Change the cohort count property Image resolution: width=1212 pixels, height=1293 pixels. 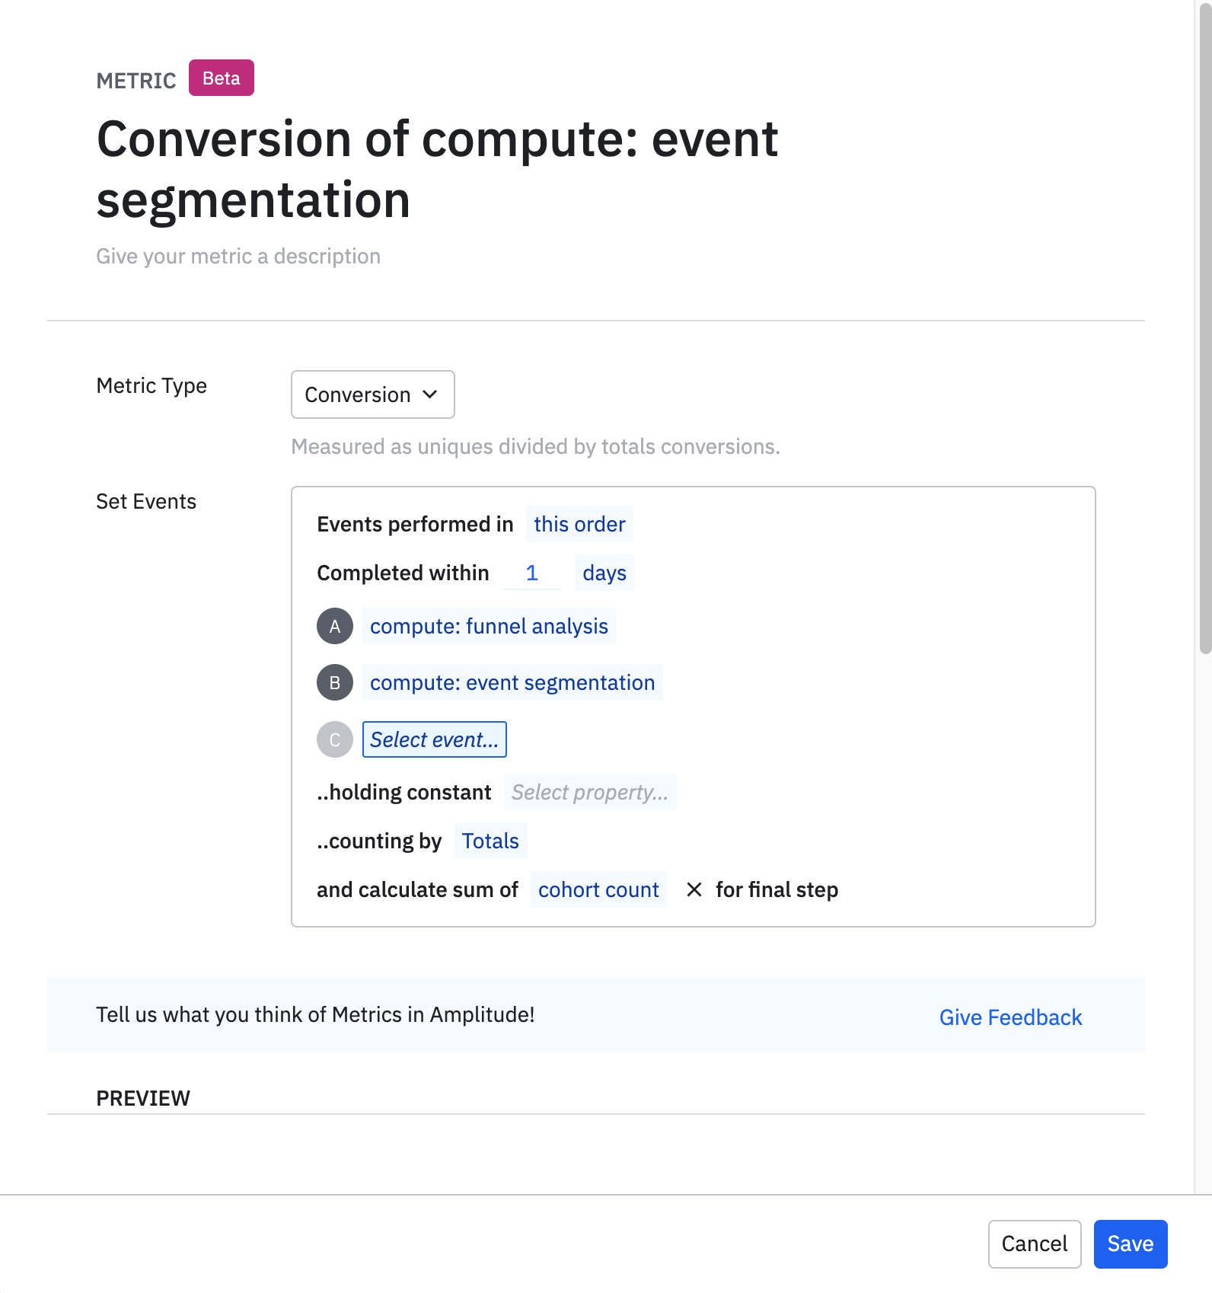click(x=598, y=890)
